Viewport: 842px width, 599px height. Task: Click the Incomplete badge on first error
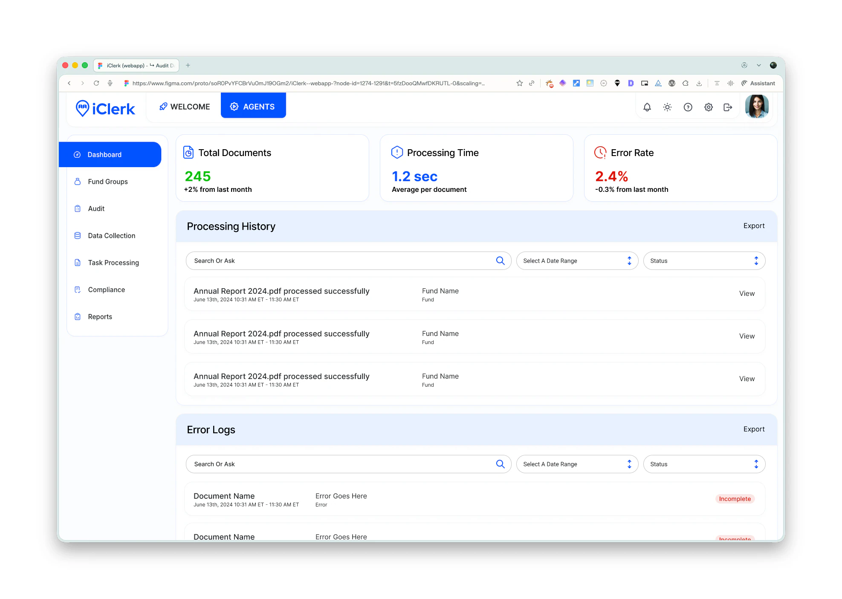tap(735, 499)
